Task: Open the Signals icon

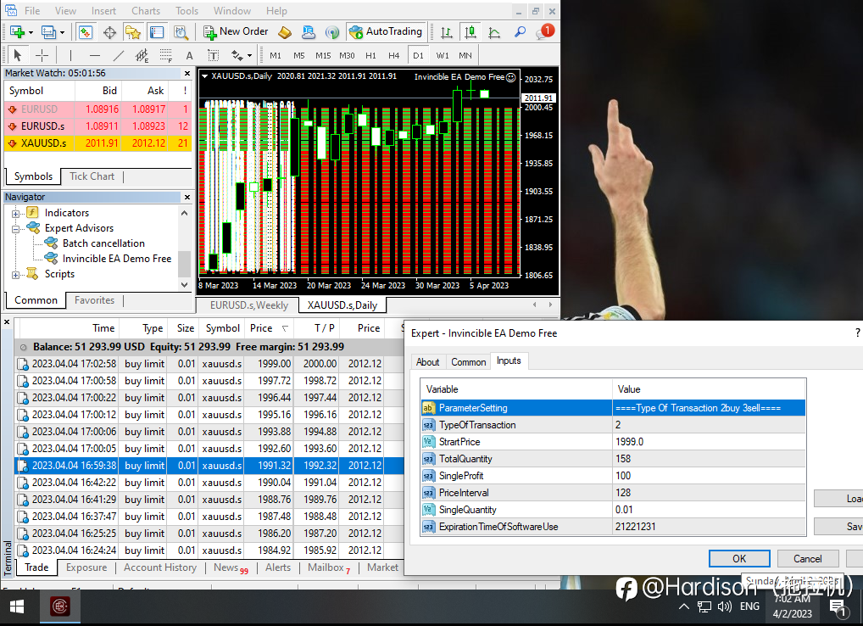Action: coord(331,32)
